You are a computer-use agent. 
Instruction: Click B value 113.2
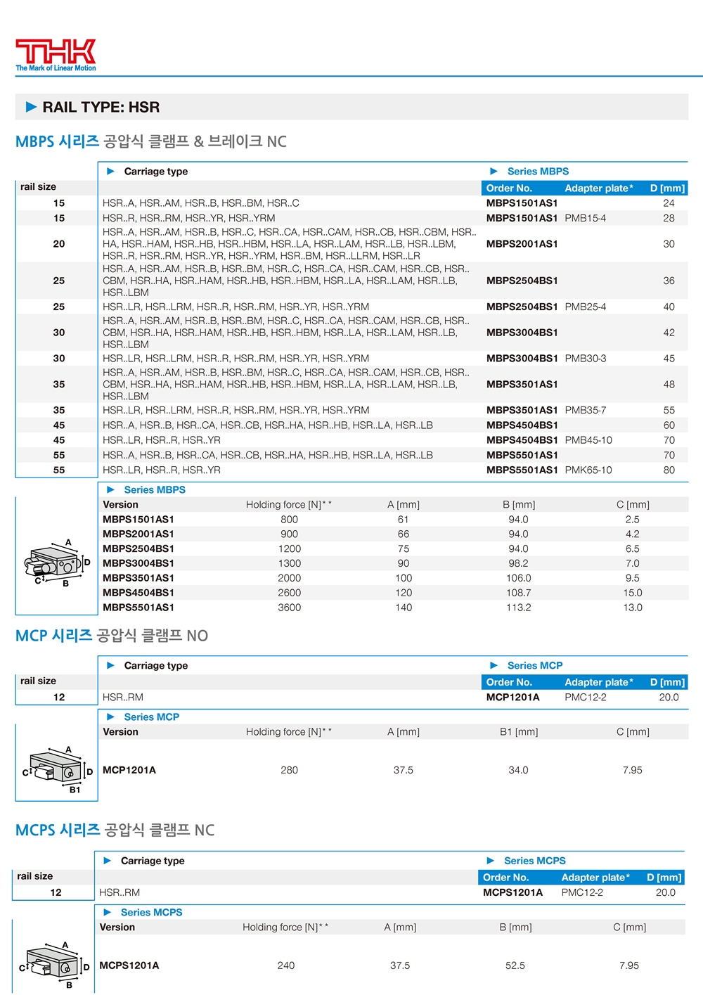tap(519, 608)
